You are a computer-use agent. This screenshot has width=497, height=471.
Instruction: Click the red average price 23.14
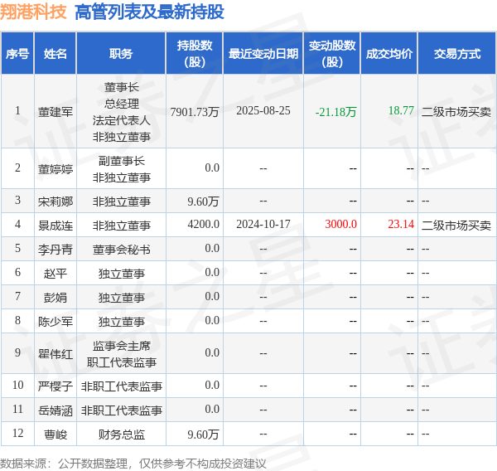point(401,225)
